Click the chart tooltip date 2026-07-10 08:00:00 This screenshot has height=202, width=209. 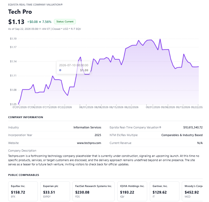74,65
